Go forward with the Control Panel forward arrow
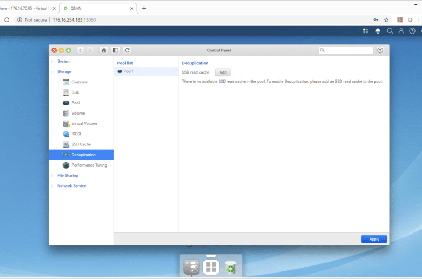 tap(90, 50)
